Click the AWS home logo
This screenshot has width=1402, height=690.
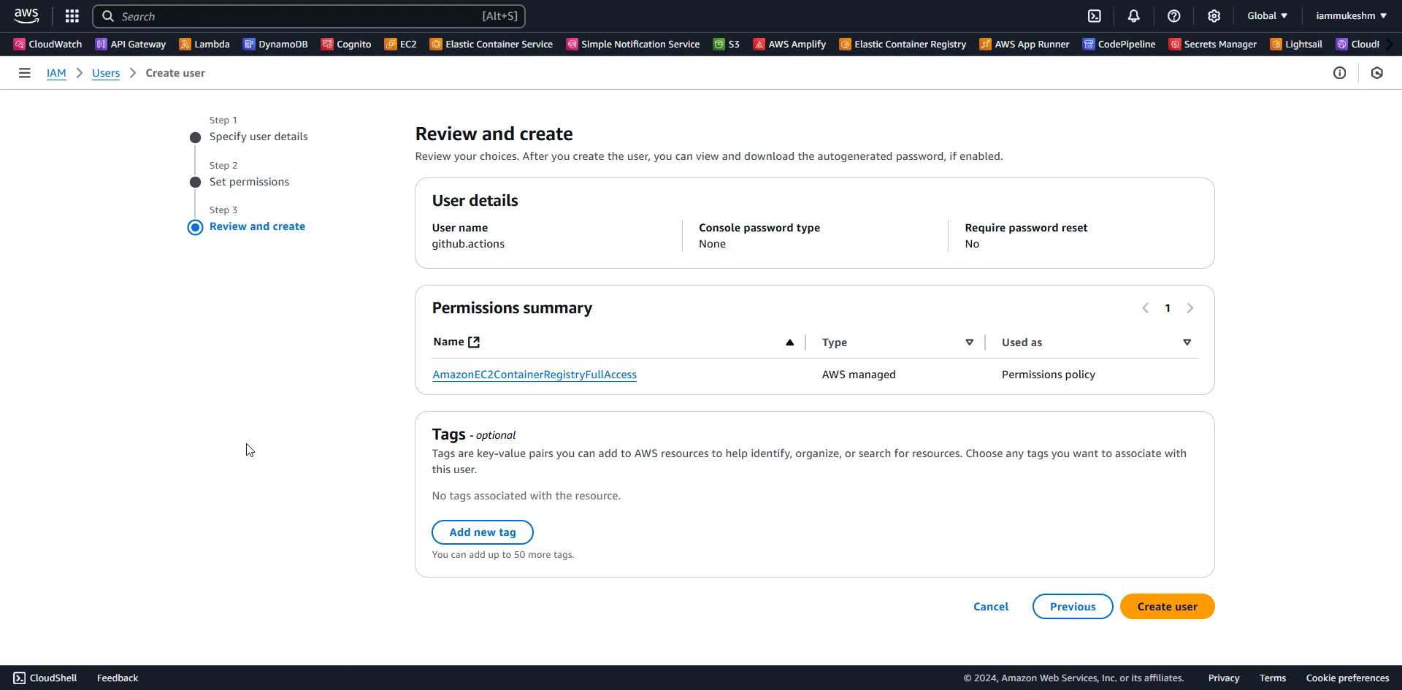[26, 15]
